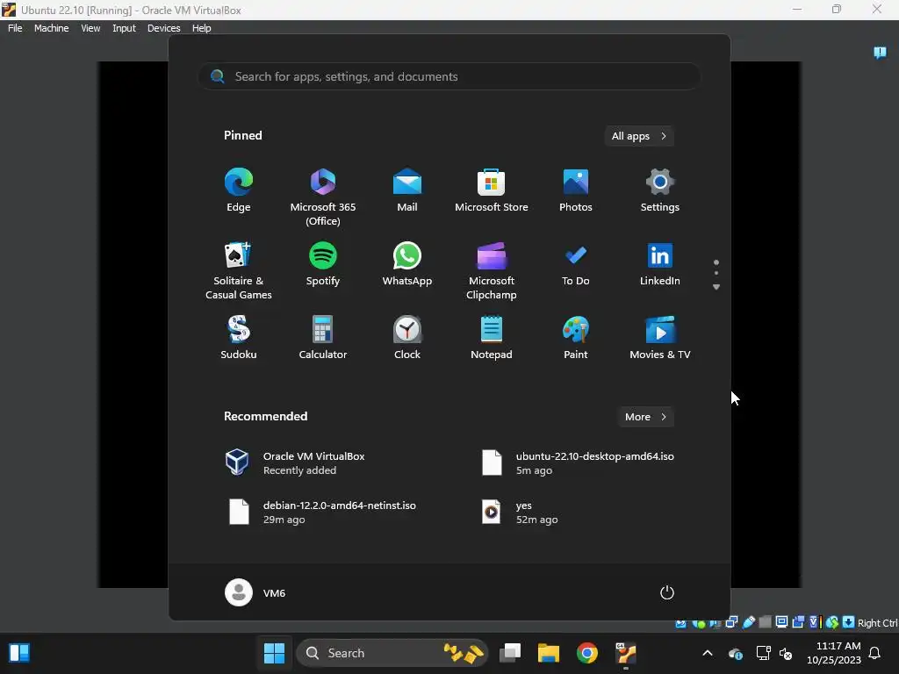Open the Help menu
Screen dimensions: 899x674
(201, 28)
